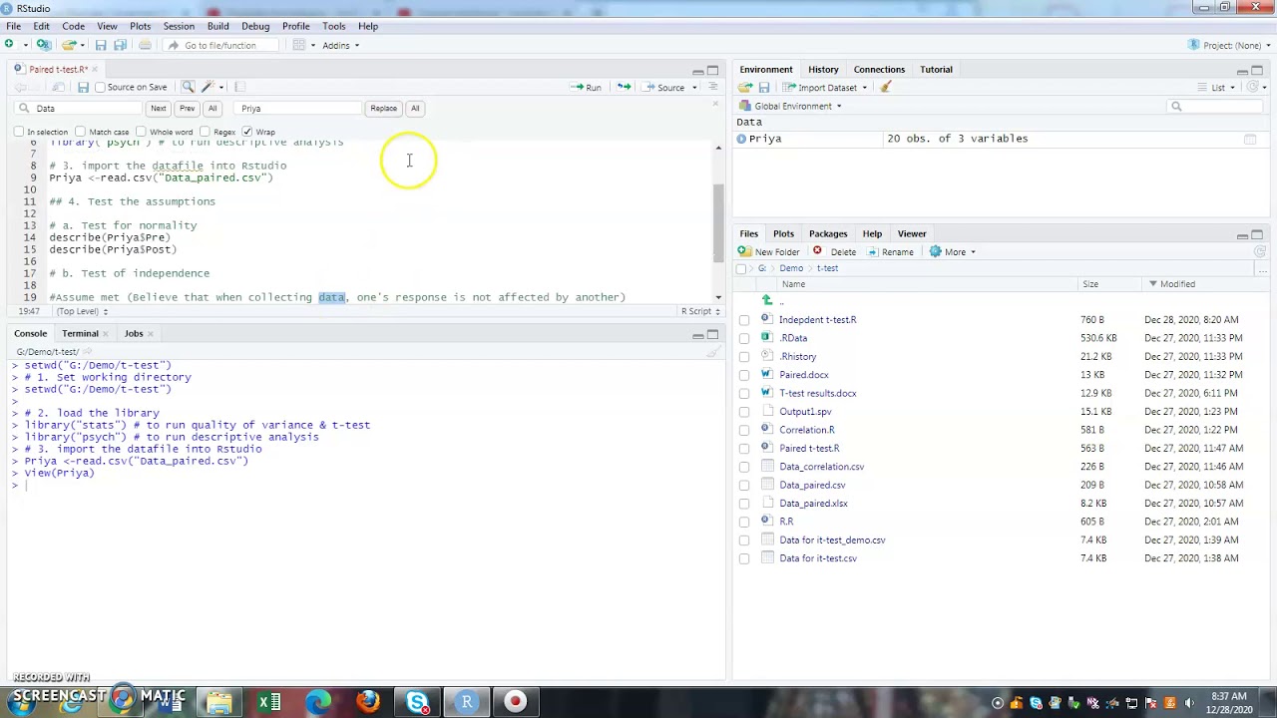Open Firefox from the taskbar
Image resolution: width=1277 pixels, height=718 pixels.
(368, 702)
